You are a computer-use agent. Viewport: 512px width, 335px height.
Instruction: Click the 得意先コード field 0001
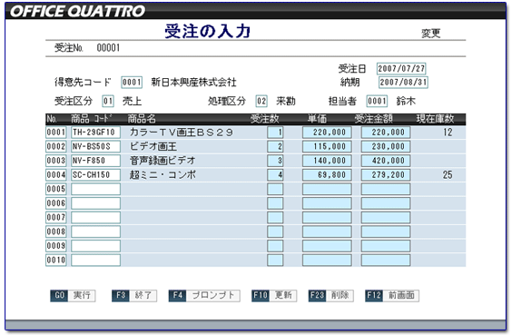tap(132, 83)
